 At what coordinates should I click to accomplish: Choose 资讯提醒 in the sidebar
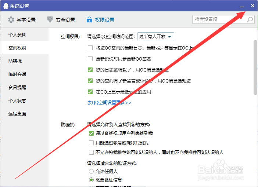pos(24,87)
